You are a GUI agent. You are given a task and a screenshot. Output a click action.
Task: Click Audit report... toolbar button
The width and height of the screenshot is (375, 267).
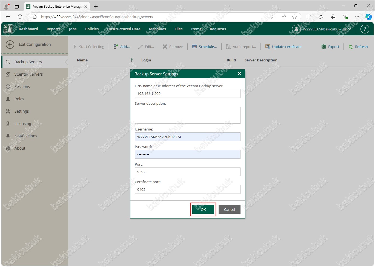tap(241, 47)
